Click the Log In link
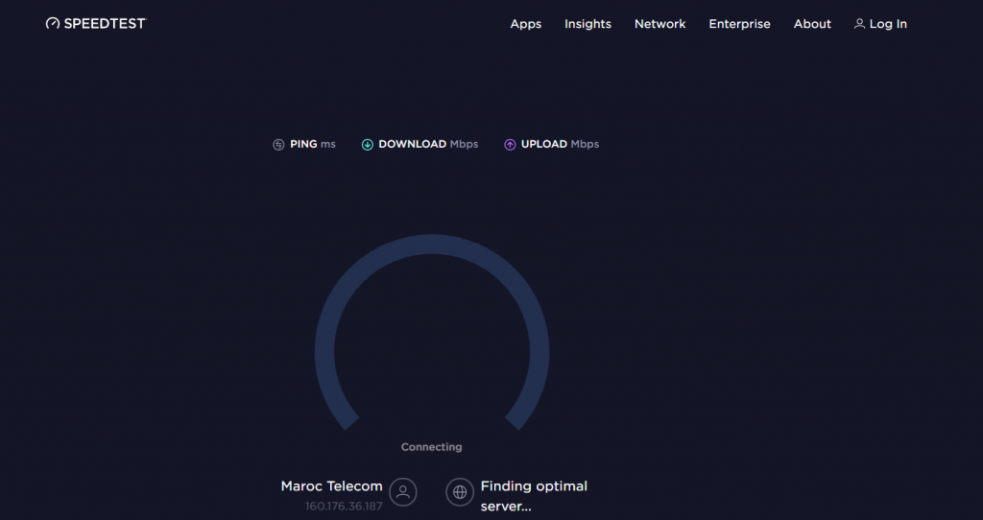The image size is (983, 520). pos(888,24)
